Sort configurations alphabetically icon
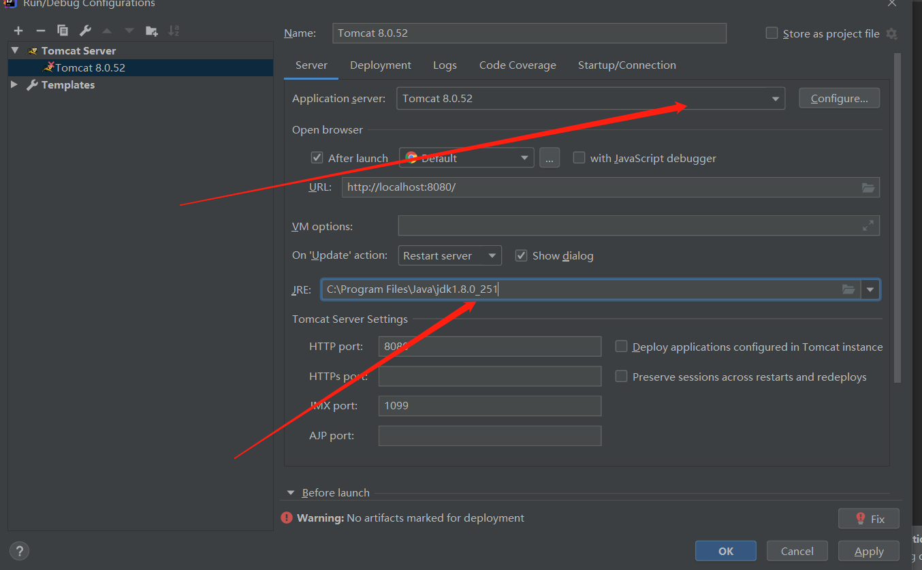 pos(174,31)
